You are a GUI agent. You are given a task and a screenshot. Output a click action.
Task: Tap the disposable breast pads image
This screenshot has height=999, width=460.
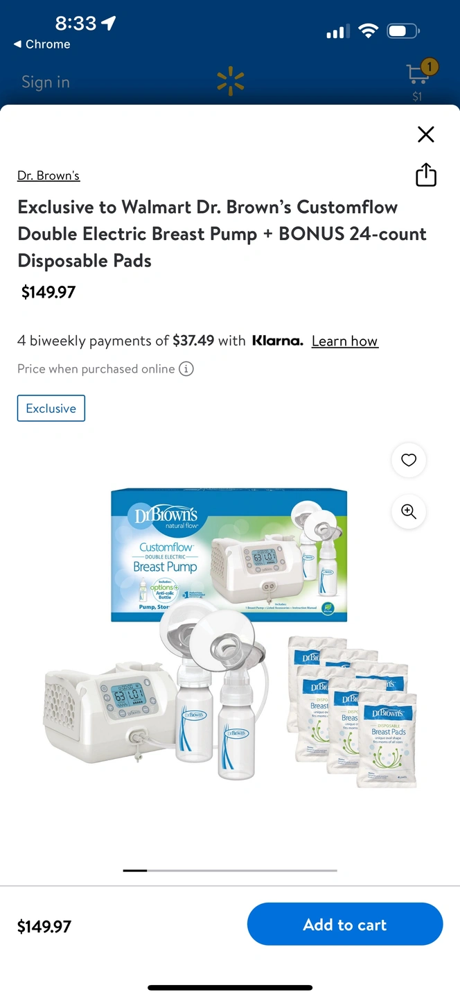point(353,712)
